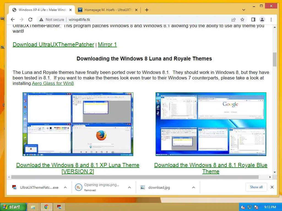Click the imgres.png removed download item

point(100,187)
